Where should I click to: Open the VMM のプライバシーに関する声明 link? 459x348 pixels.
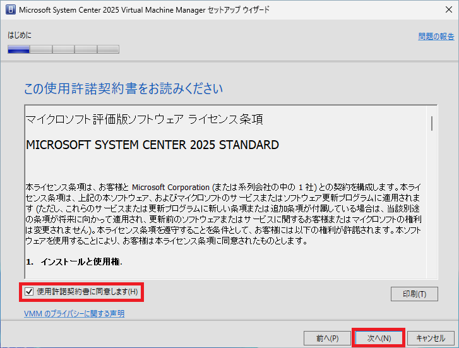tap(74, 313)
